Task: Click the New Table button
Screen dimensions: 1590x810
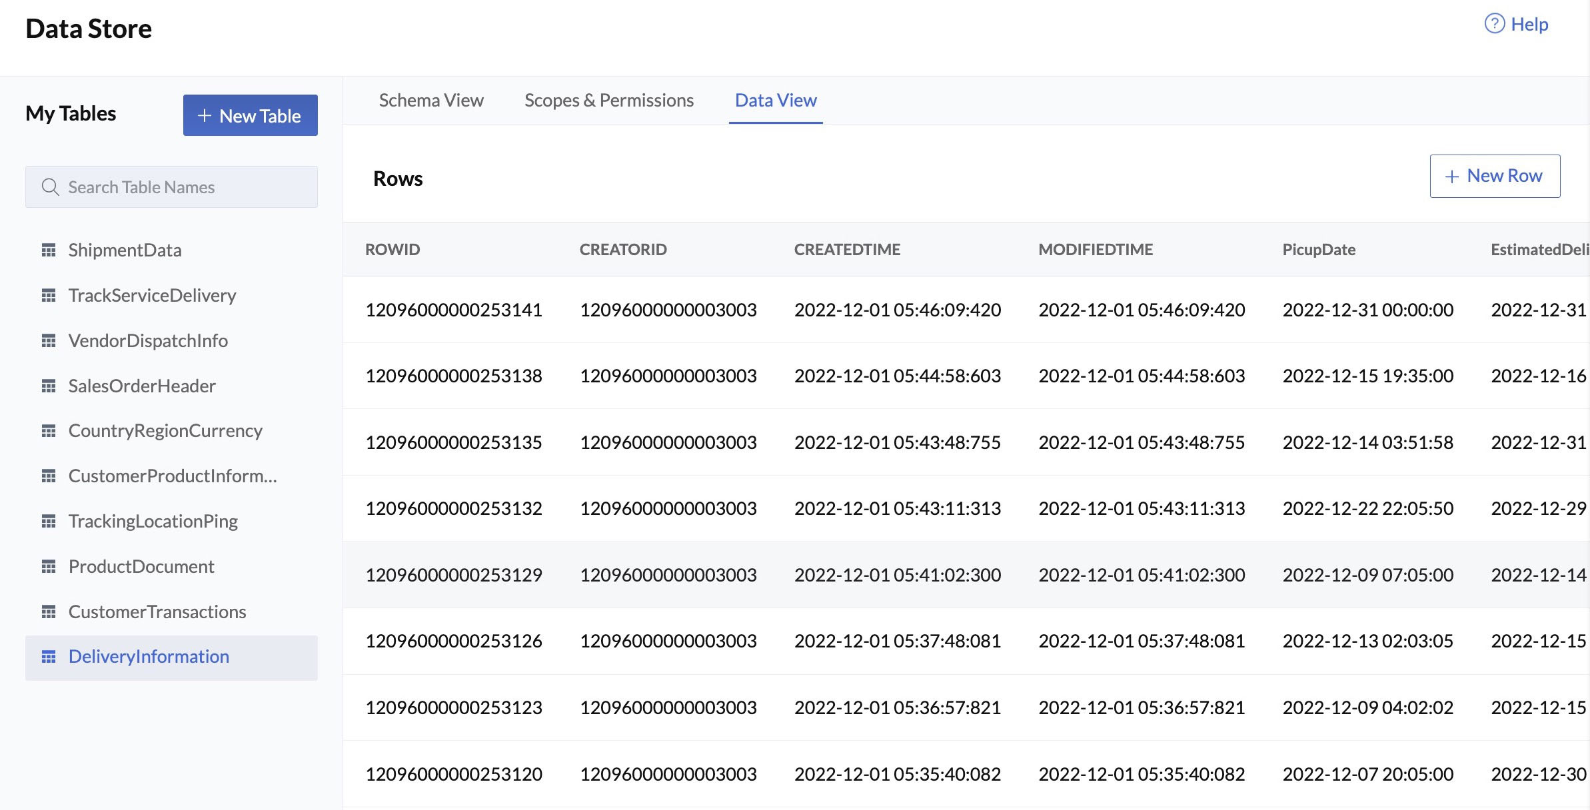Action: pyautogui.click(x=251, y=115)
